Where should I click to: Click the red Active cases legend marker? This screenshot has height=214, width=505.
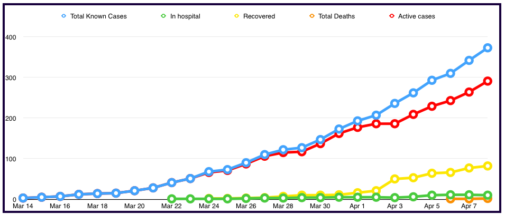click(393, 16)
